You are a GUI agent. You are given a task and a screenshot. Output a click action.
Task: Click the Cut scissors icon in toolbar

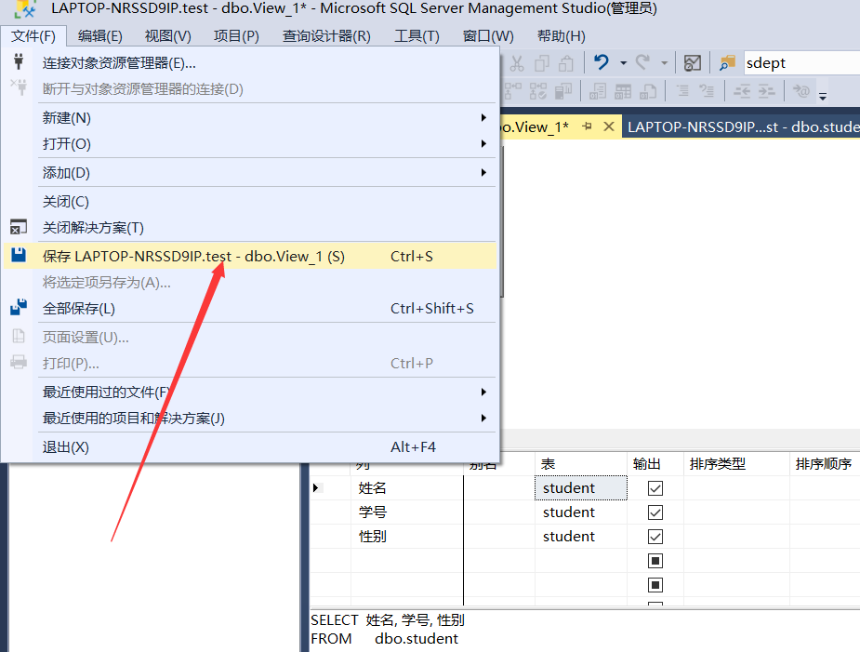516,63
